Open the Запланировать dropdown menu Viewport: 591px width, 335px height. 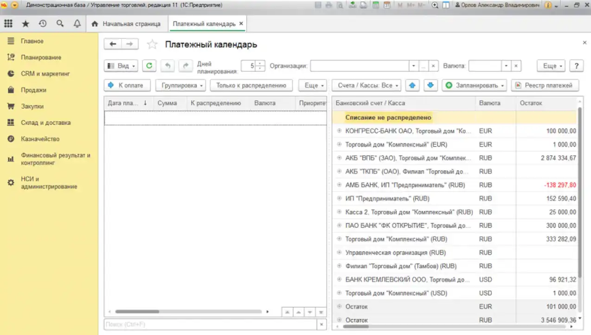click(474, 86)
